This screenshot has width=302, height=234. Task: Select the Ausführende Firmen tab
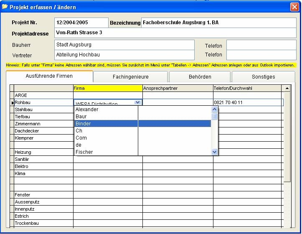[x=49, y=76]
